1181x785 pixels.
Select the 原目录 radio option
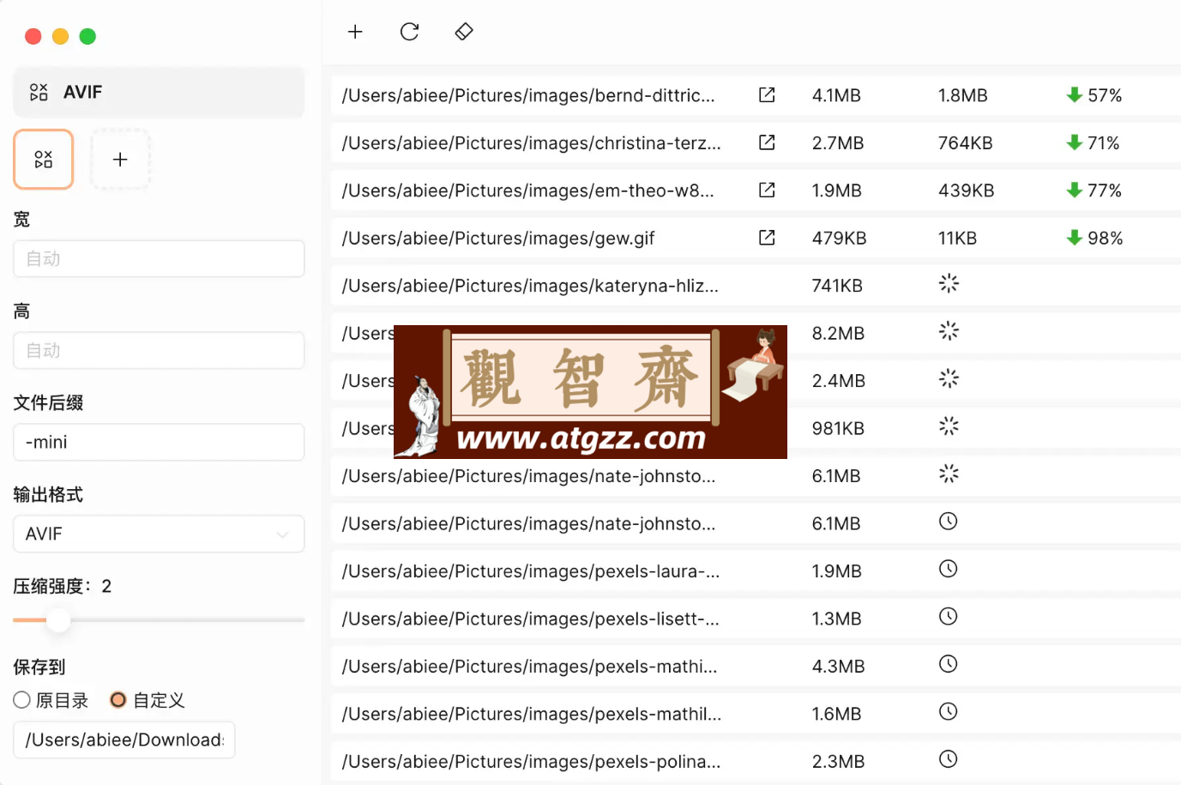(22, 700)
